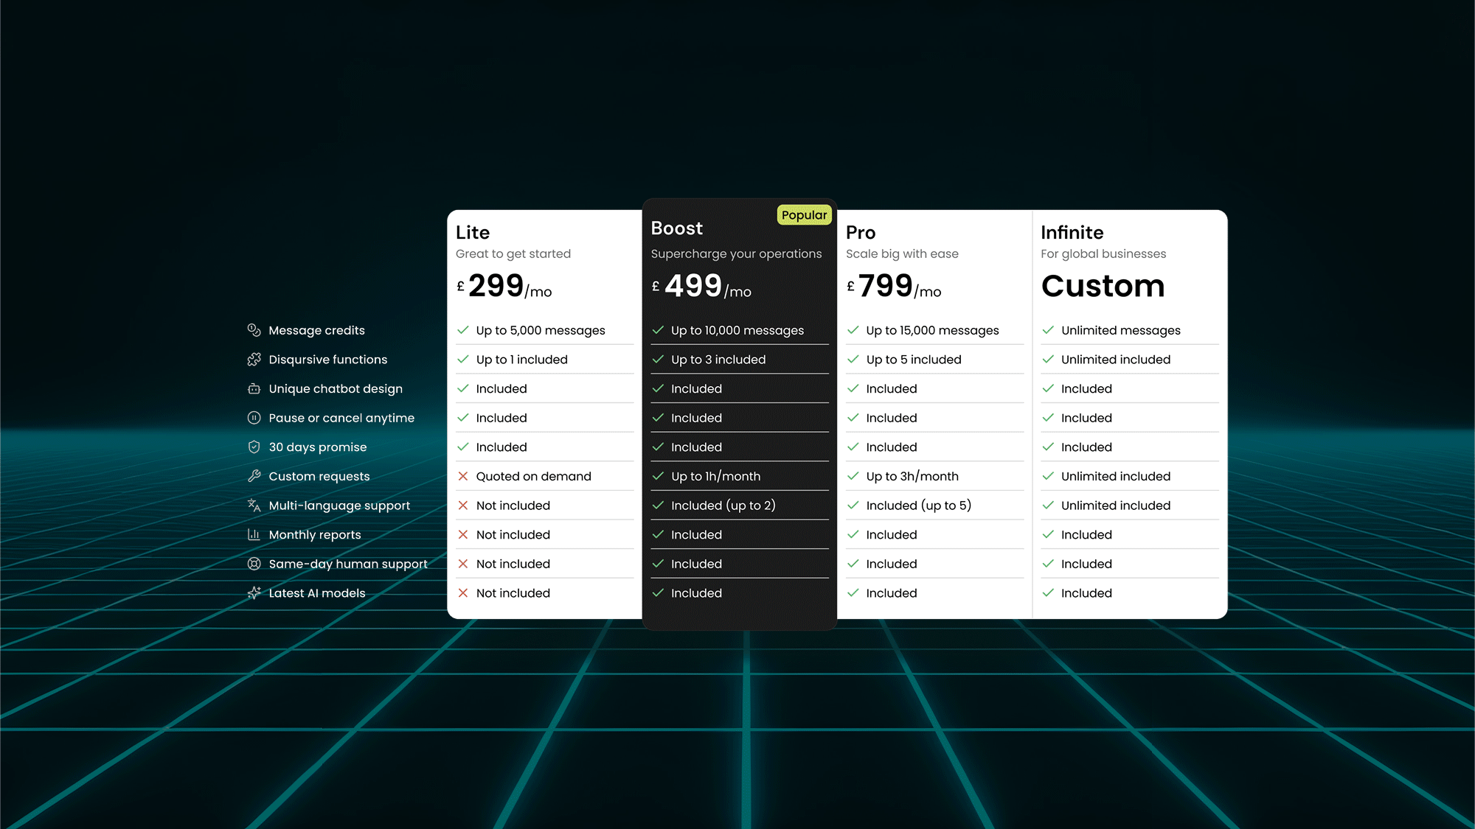Viewport: 1475px width, 829px height.
Task: Click the Custom requests wrench icon
Action: [x=254, y=476]
